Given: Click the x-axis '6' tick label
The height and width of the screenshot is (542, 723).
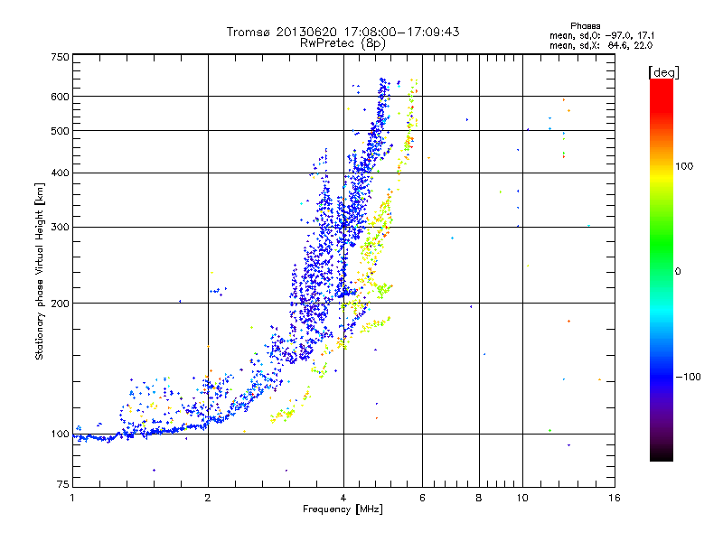Looking at the screenshot, I should point(422,498).
